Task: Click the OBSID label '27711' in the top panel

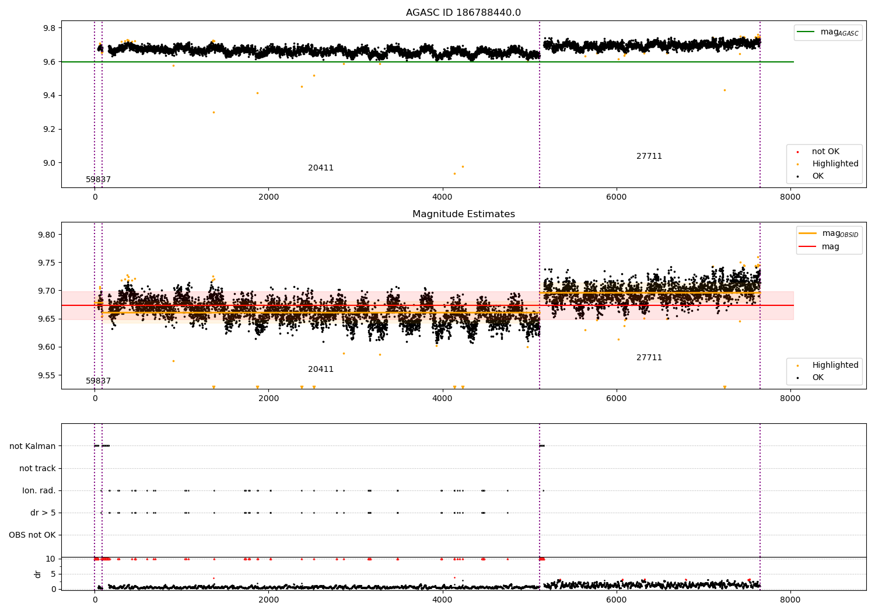Action: click(649, 156)
